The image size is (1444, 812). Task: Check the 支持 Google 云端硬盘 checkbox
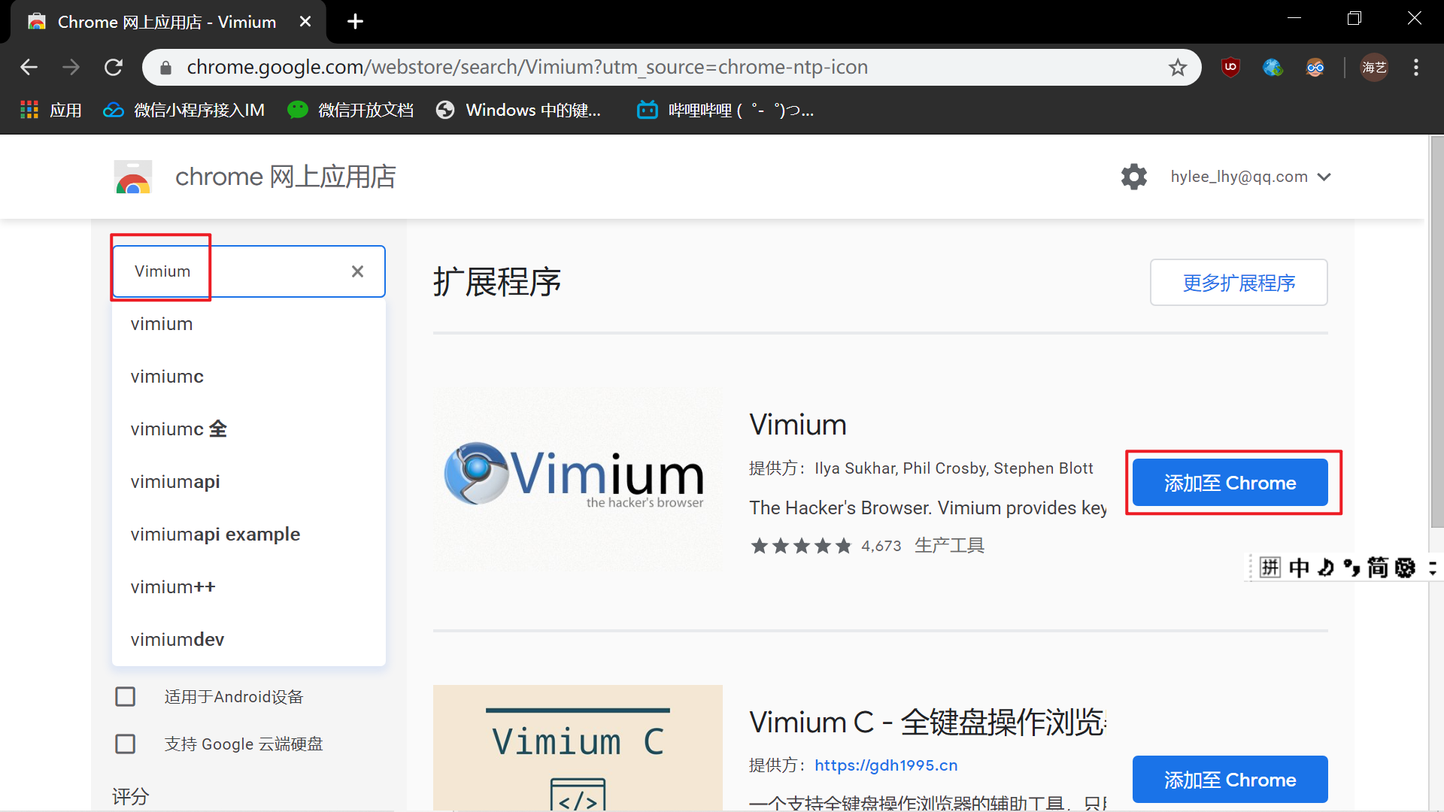click(126, 744)
